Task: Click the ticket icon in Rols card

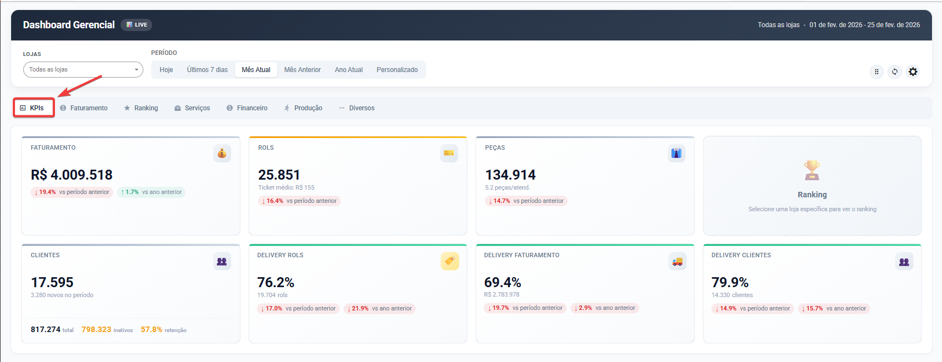Action: [x=449, y=154]
